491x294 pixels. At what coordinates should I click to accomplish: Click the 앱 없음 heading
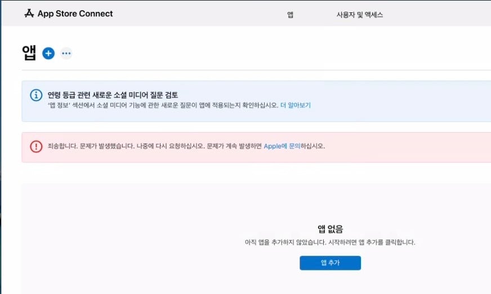coord(330,229)
